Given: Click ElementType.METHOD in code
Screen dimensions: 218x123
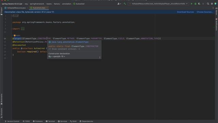Looking at the screenshot, I should (64, 39).
